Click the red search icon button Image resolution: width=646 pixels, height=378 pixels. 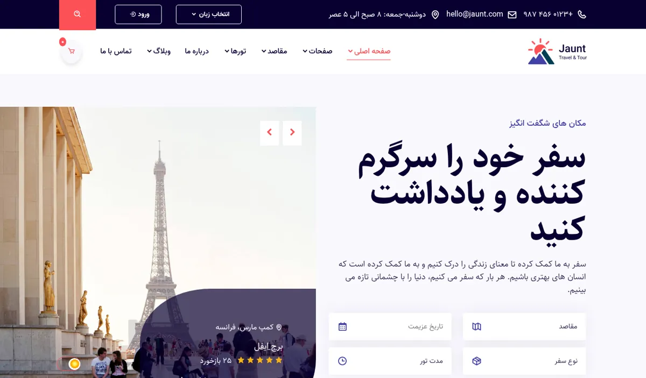(x=78, y=15)
